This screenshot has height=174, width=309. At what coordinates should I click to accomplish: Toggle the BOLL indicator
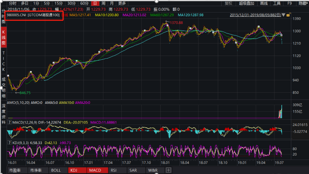(56, 170)
